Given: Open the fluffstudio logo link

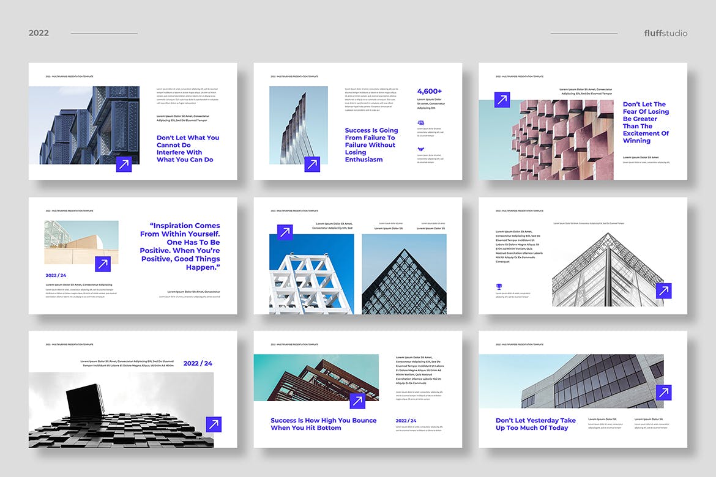Looking at the screenshot, I should pos(666,33).
